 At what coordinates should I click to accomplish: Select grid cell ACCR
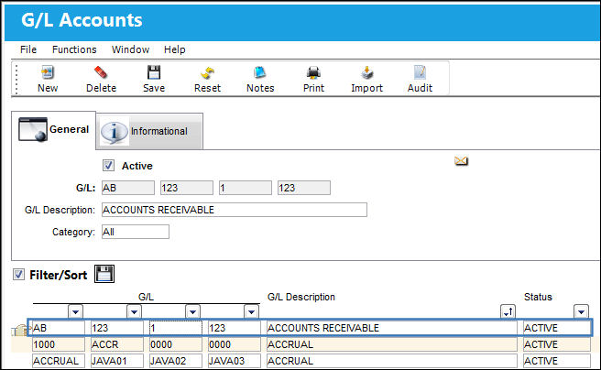(117, 344)
